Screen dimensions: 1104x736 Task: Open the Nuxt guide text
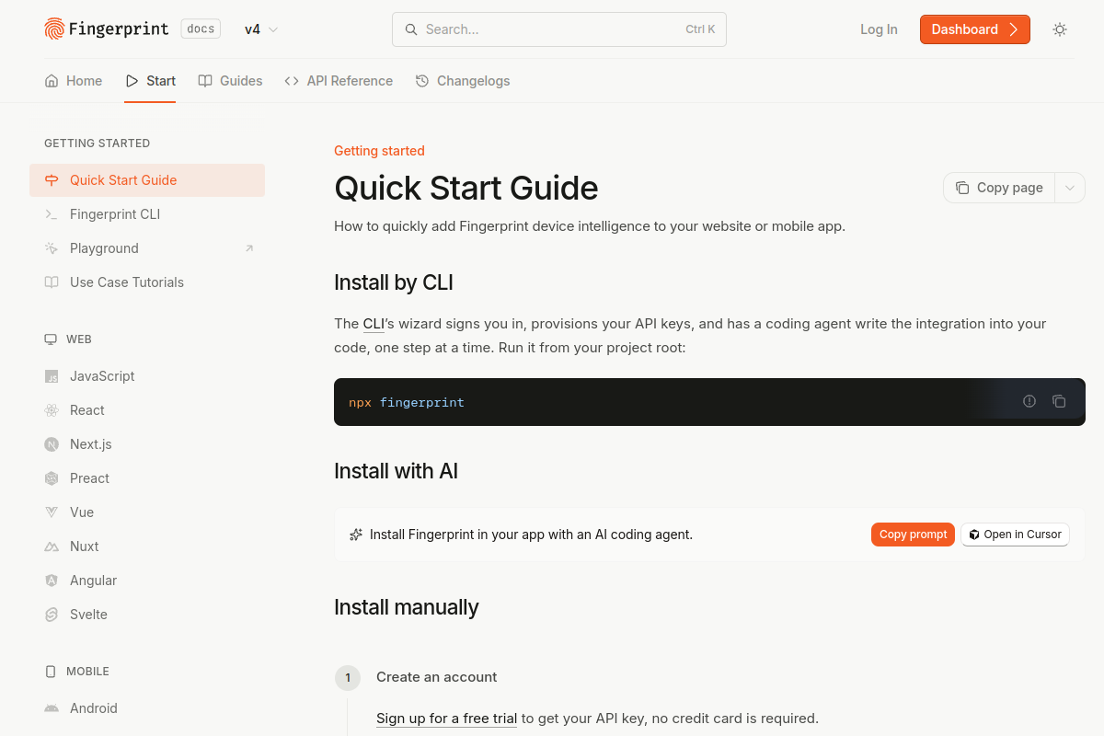(85, 546)
